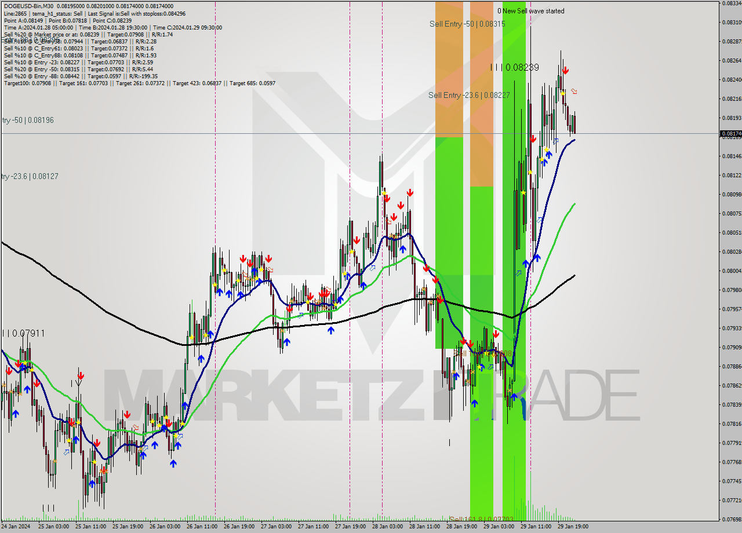
Task: Click the '0 New Sell wave started' label
Action: coord(530,11)
